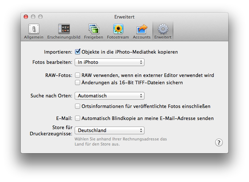The height and width of the screenshot is (182, 249).
Task: Click the 'Erweitert' window title text
Action: [124, 17]
